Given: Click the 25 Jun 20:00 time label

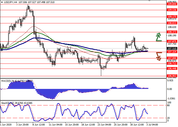Looking at the screenshot, I should pos(121,125).
